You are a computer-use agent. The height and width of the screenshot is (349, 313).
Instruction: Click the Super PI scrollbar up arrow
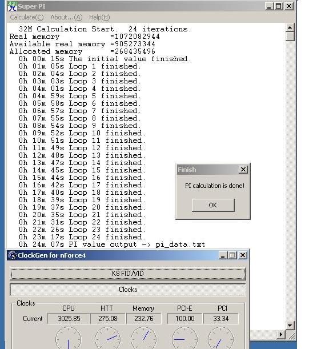(x=290, y=27)
